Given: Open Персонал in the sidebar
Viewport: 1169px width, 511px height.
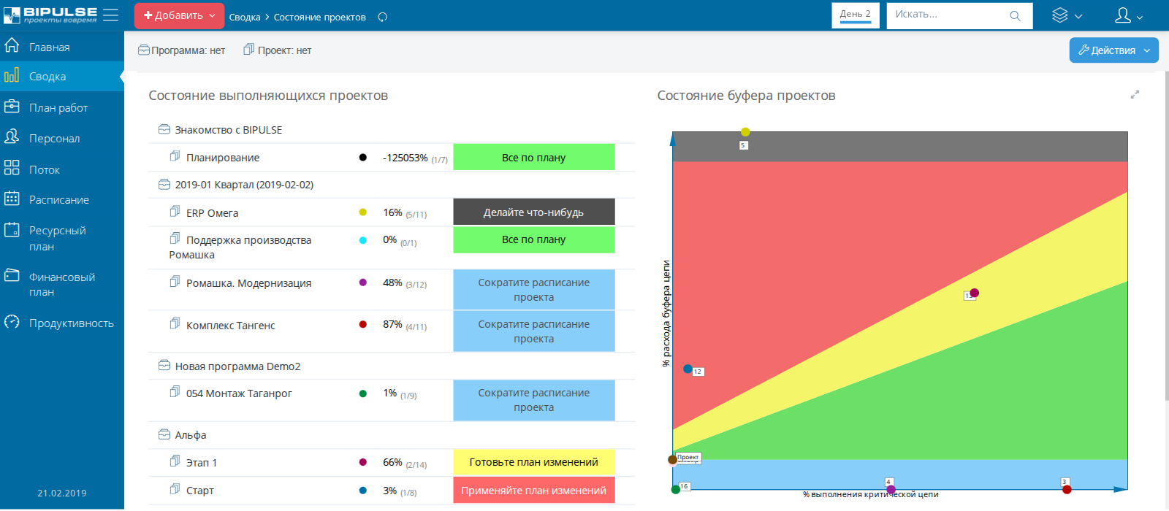Looking at the screenshot, I should [12, 137].
